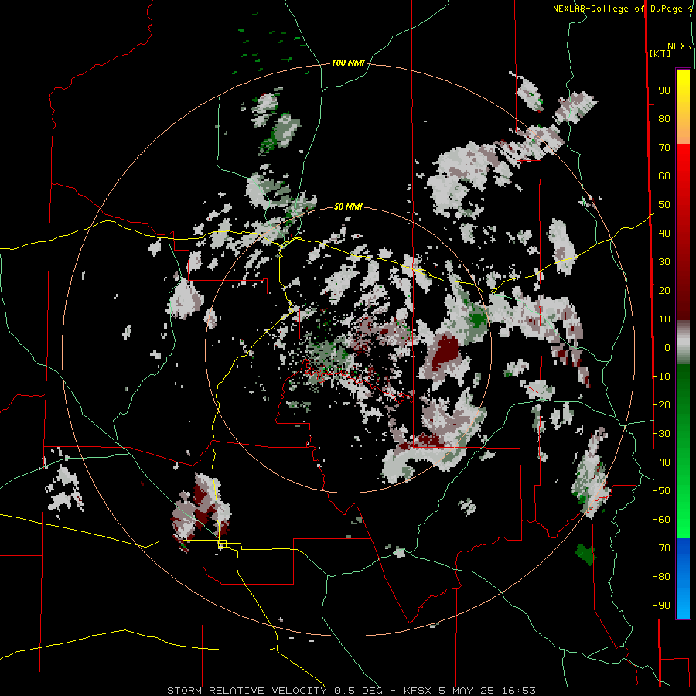Click the NEXR text above the color scale
The image size is (696, 696).
pos(680,46)
